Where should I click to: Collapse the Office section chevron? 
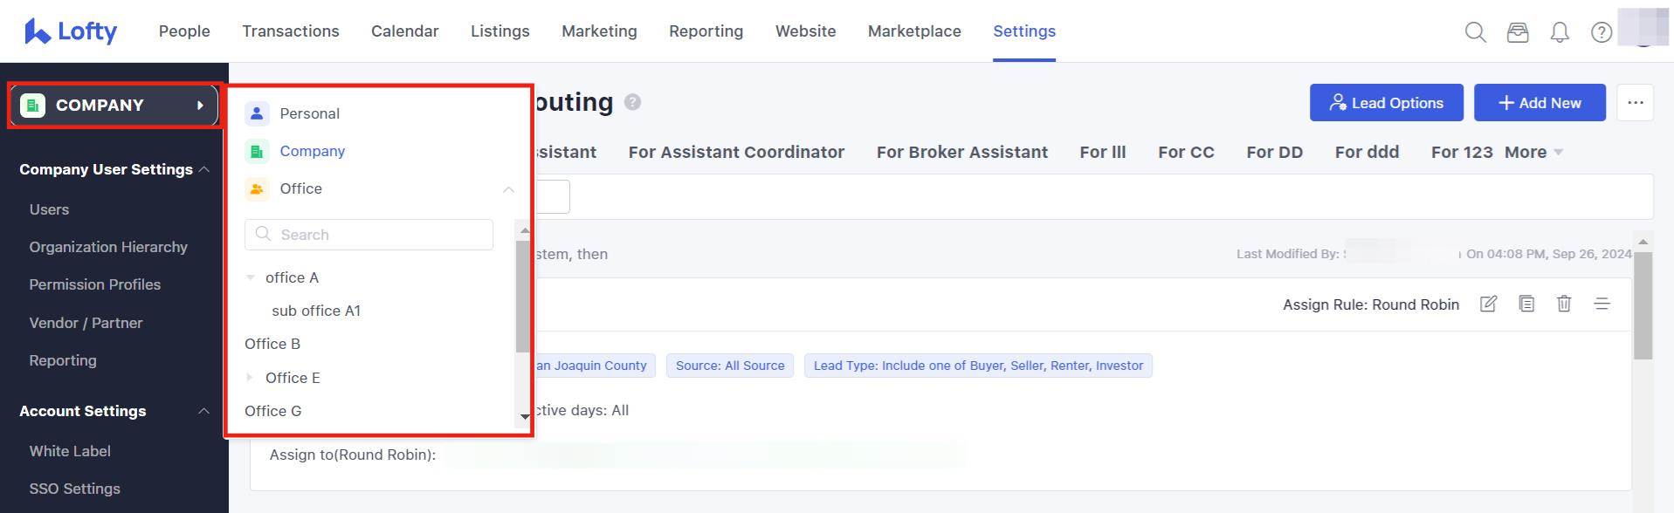(x=508, y=189)
